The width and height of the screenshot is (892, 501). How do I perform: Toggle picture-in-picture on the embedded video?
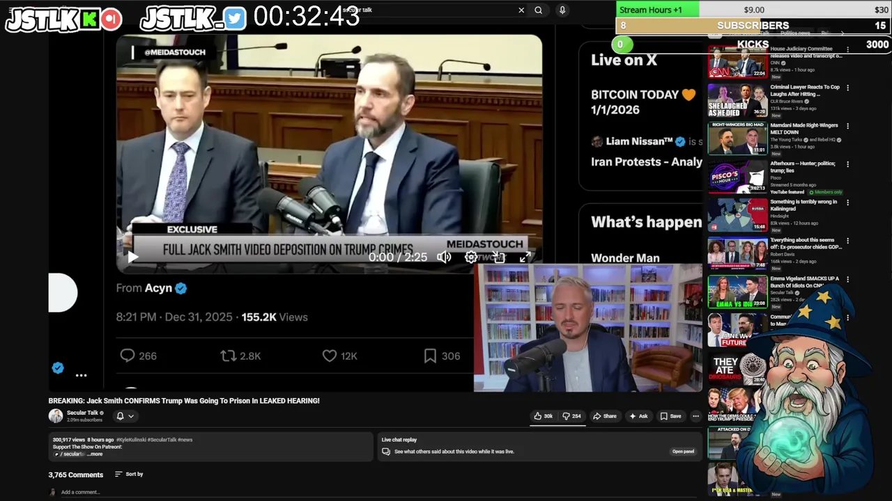[498, 257]
